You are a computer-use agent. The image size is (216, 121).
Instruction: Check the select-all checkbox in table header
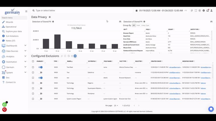33,61
